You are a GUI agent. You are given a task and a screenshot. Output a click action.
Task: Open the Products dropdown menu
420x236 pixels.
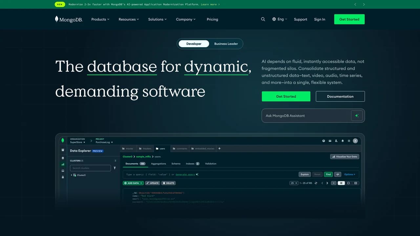100,19
